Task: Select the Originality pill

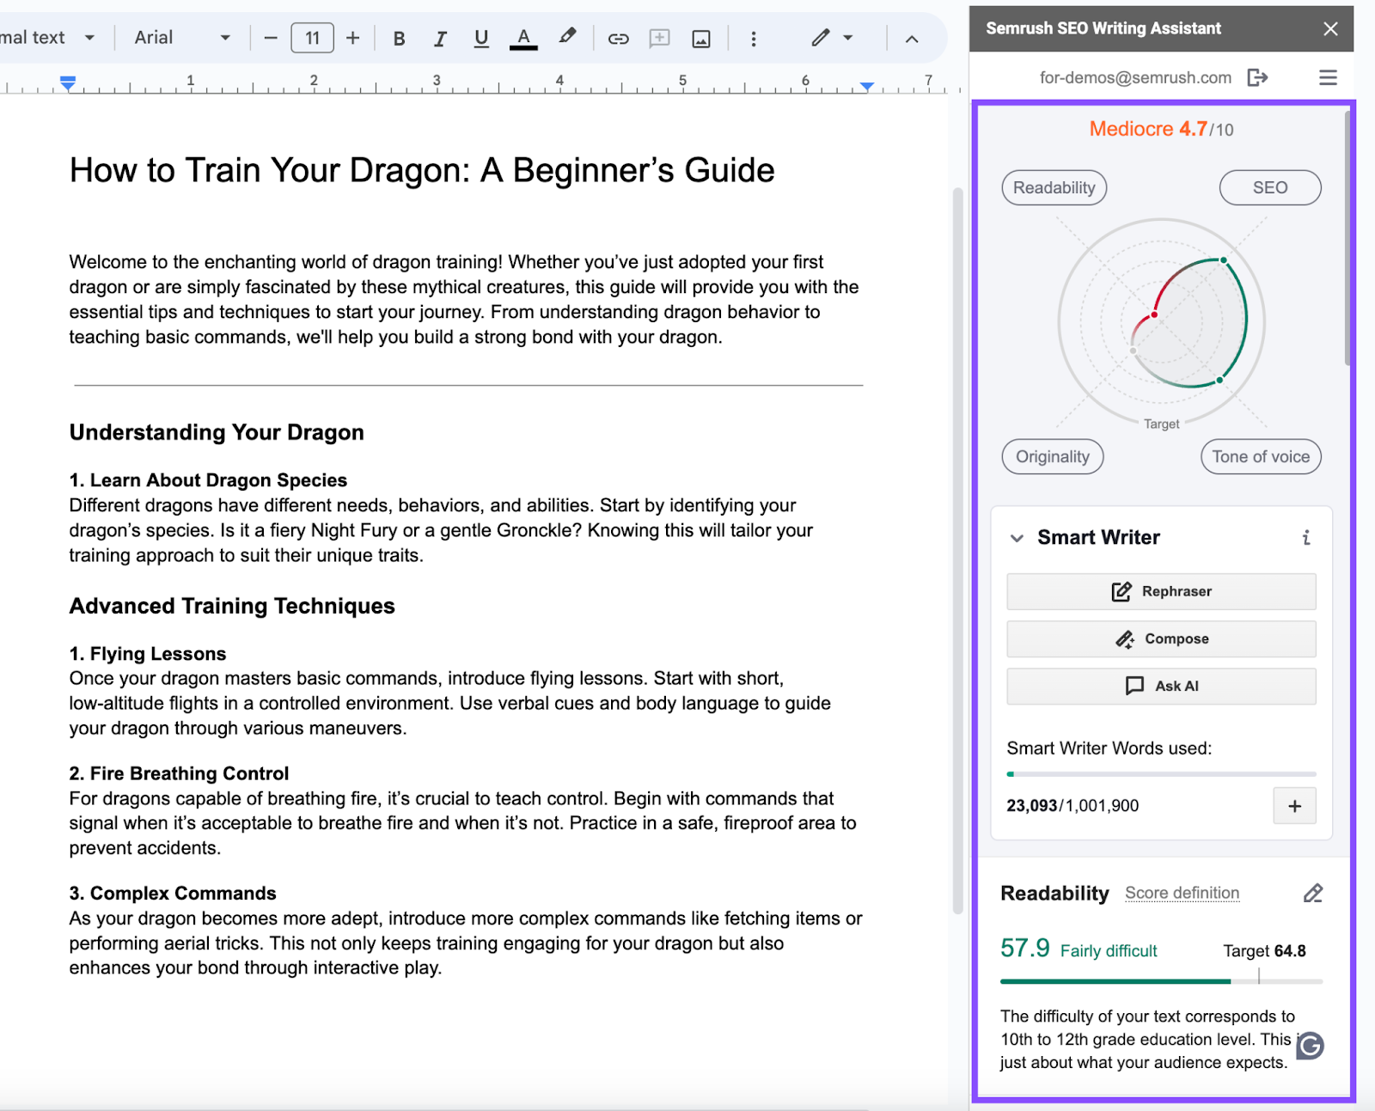Action: point(1052,456)
